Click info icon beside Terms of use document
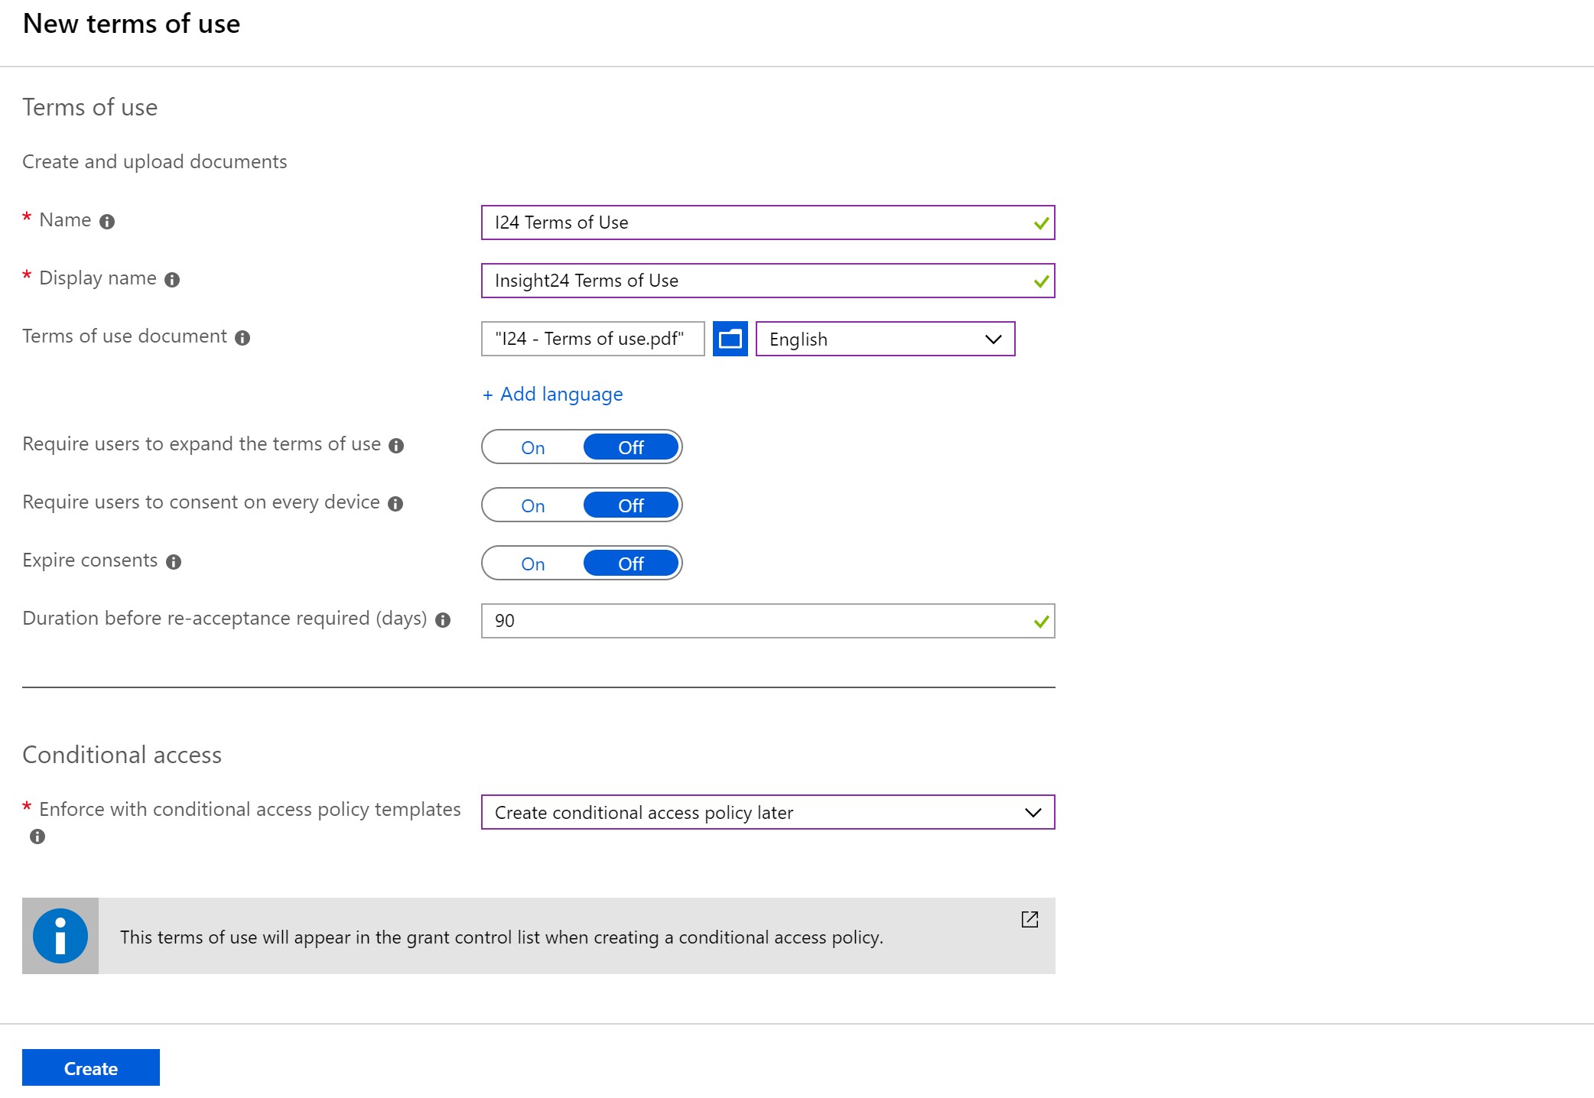This screenshot has height=1098, width=1594. pyautogui.click(x=242, y=338)
